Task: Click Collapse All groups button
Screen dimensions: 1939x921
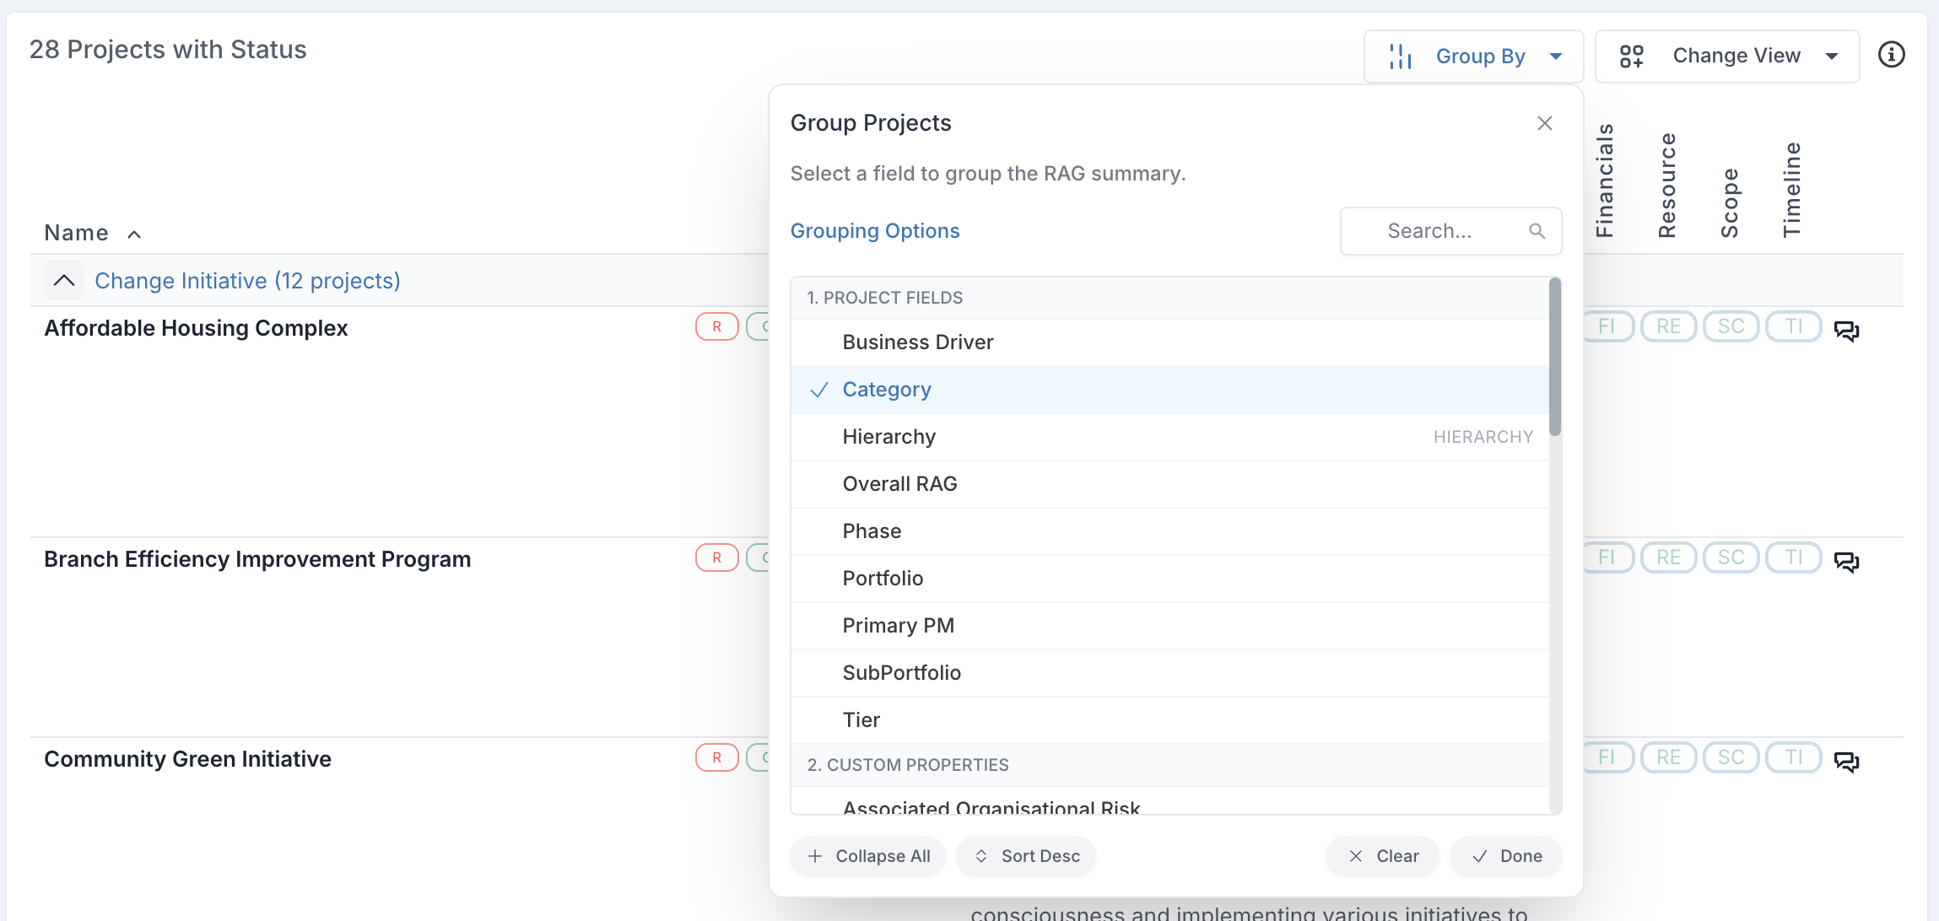Action: click(868, 856)
